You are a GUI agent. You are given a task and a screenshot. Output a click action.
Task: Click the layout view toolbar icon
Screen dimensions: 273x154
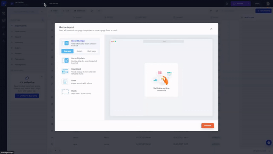pos(217,11)
